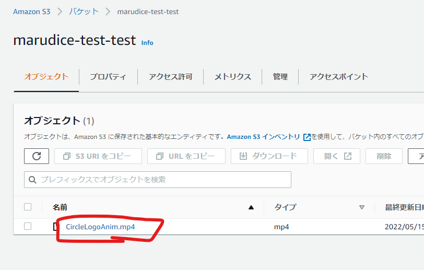This screenshot has height=270, width=424.
Task: Click the search magnifier icon
Action: tap(32, 180)
